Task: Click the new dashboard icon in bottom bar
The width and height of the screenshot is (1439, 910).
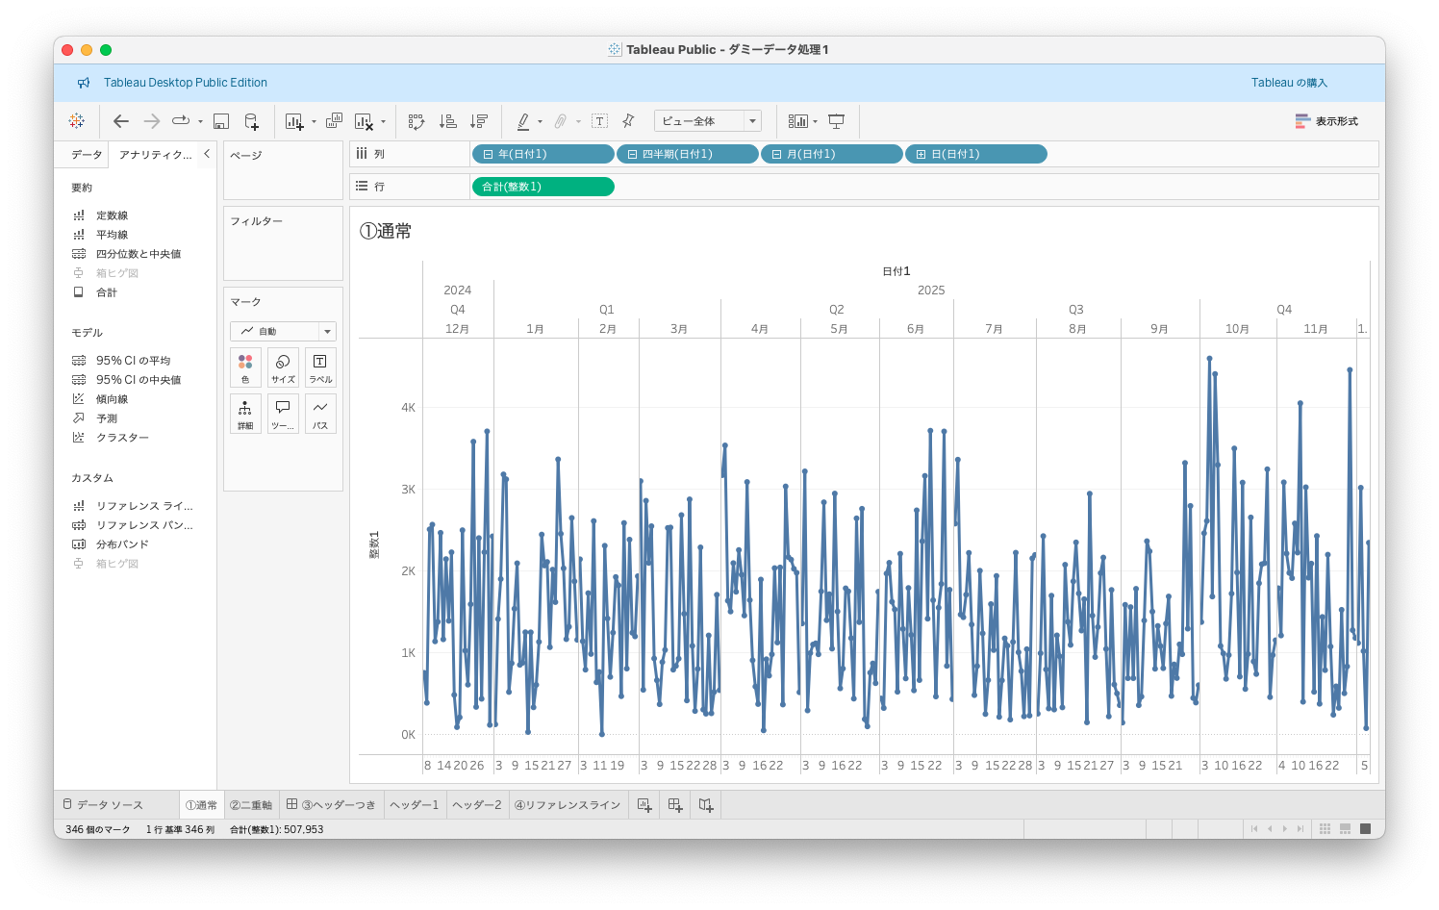Action: (675, 805)
